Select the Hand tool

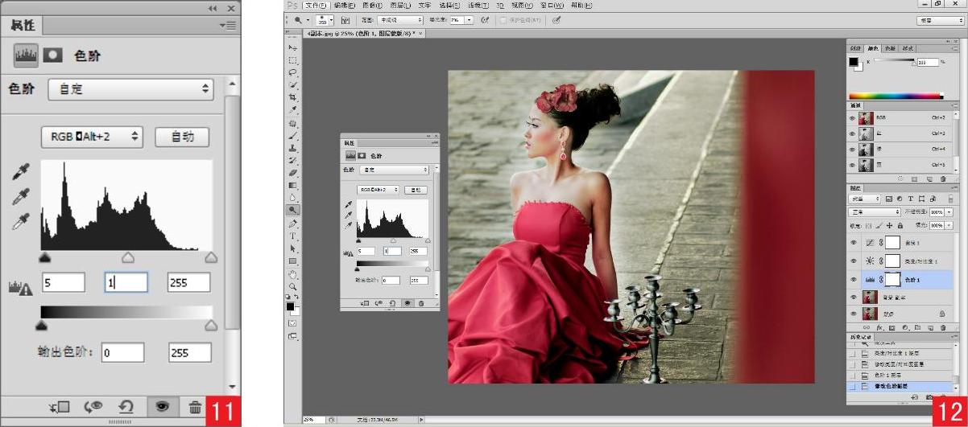[293, 274]
